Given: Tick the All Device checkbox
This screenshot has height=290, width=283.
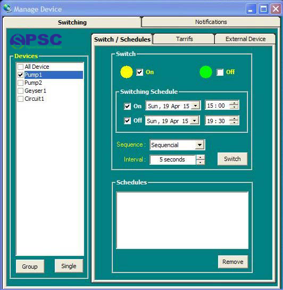Looking at the screenshot, I should (20, 67).
